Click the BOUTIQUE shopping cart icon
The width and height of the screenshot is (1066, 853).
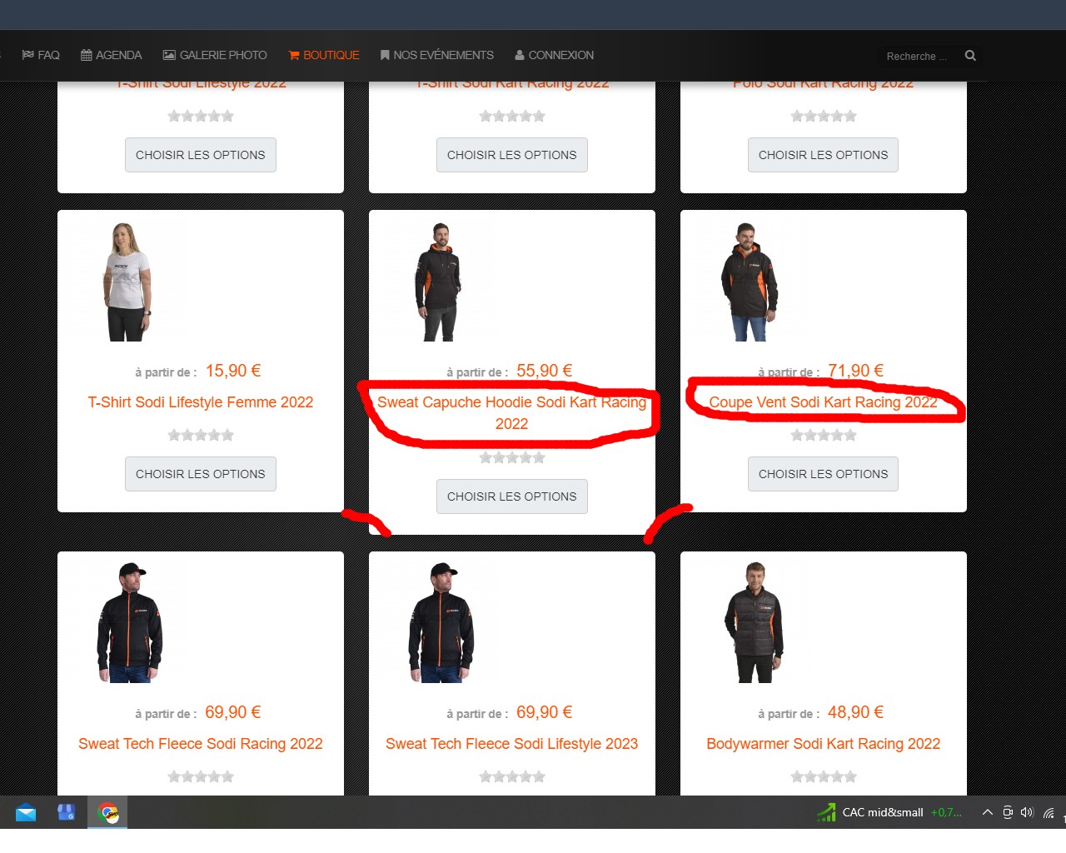[x=294, y=55]
